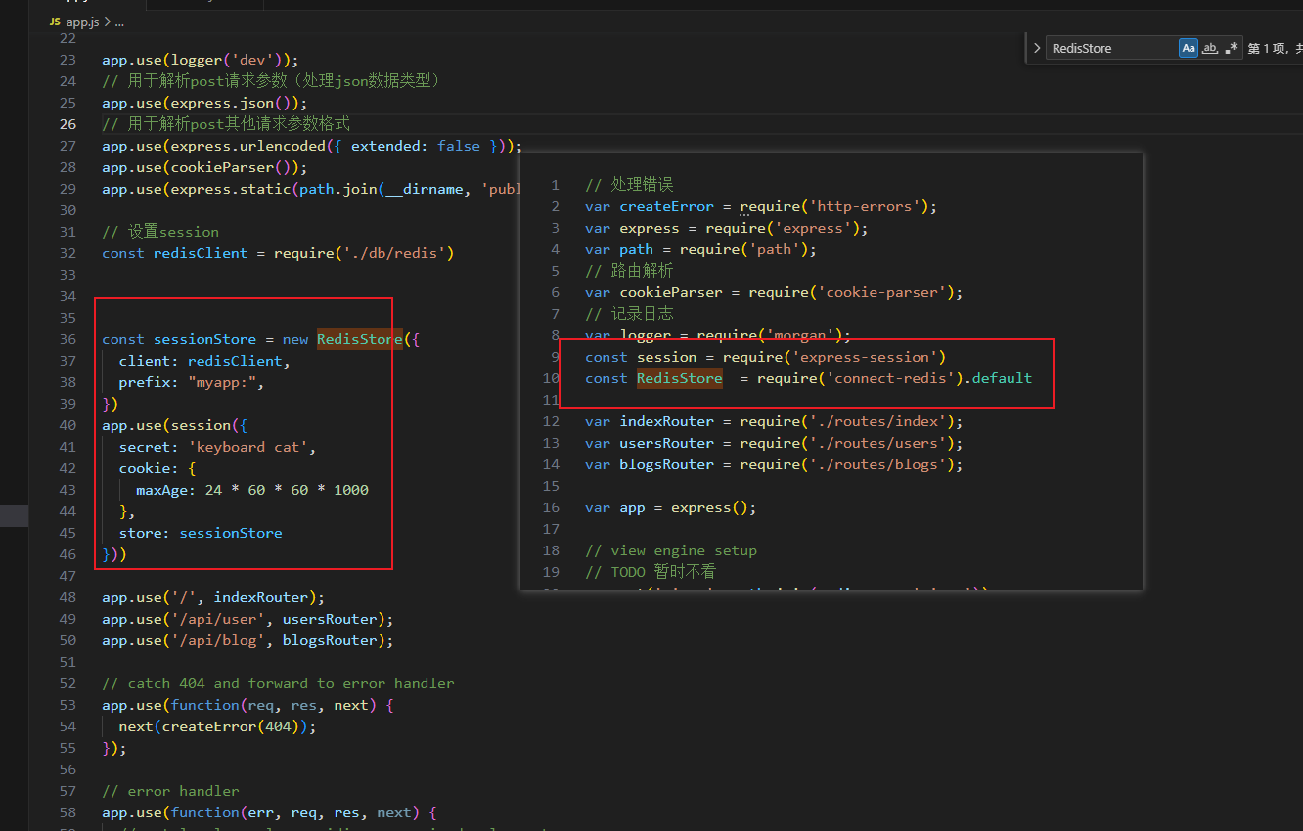Screen dimensions: 1303x831
Task: Click the "myapp:" prefix string
Action: [x=222, y=382]
